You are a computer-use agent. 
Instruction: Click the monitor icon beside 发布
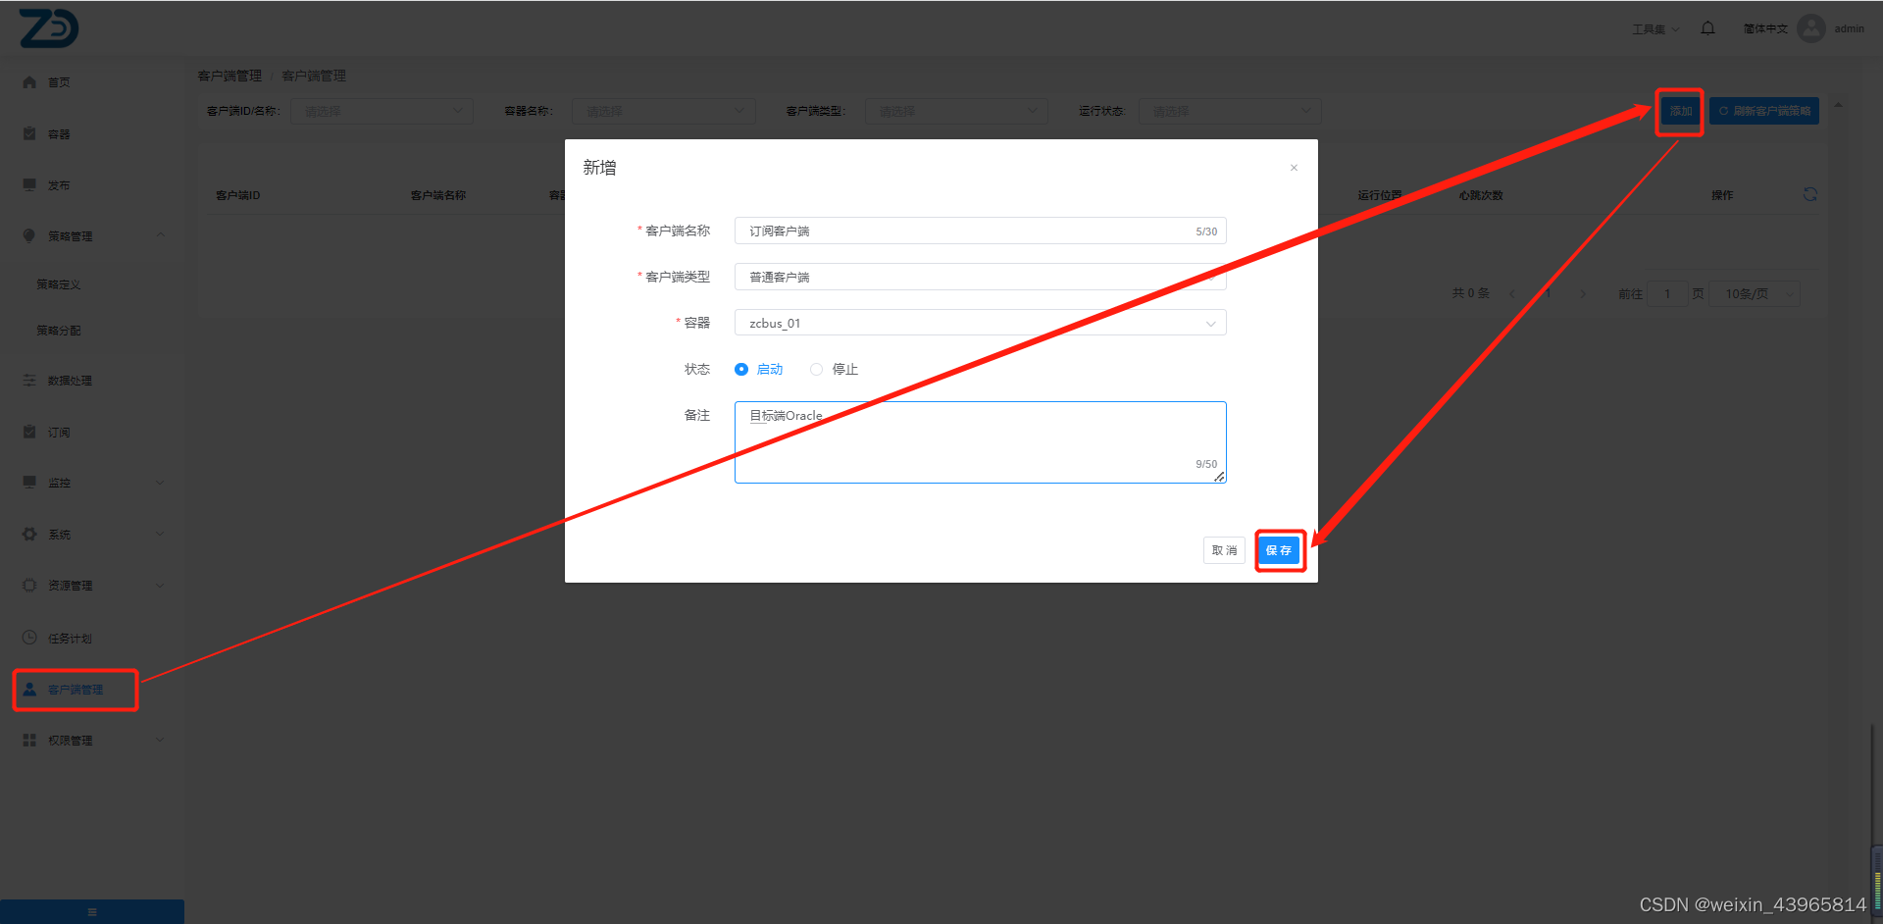[29, 184]
